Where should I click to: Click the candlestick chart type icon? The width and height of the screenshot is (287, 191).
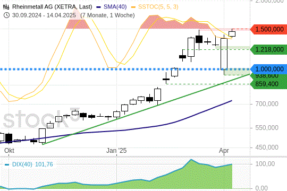tap(6, 7)
